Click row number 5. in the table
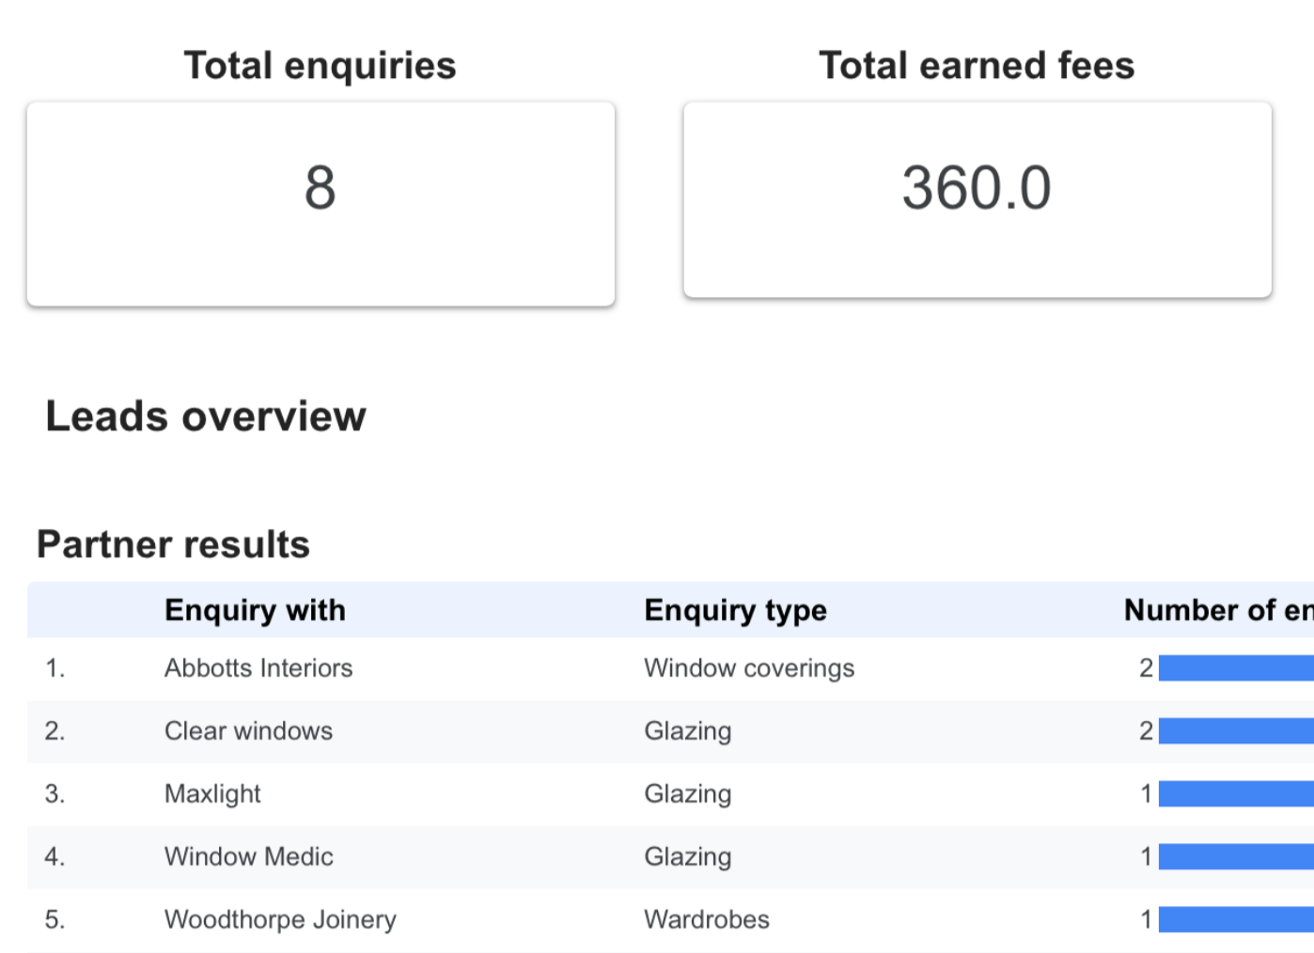Screen dimensions: 1314x953 [x=55, y=920]
